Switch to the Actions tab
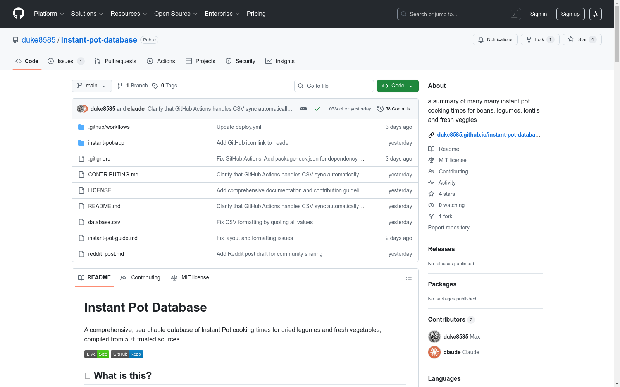The width and height of the screenshot is (620, 387). (161, 61)
